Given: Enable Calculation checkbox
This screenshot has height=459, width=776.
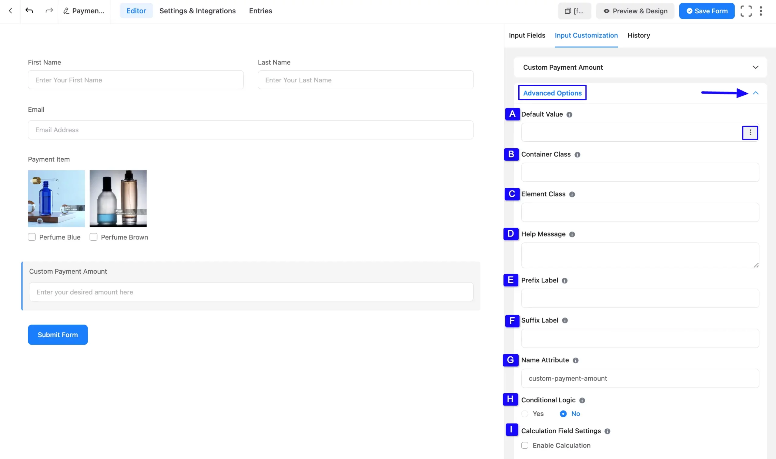Looking at the screenshot, I should [x=525, y=445].
